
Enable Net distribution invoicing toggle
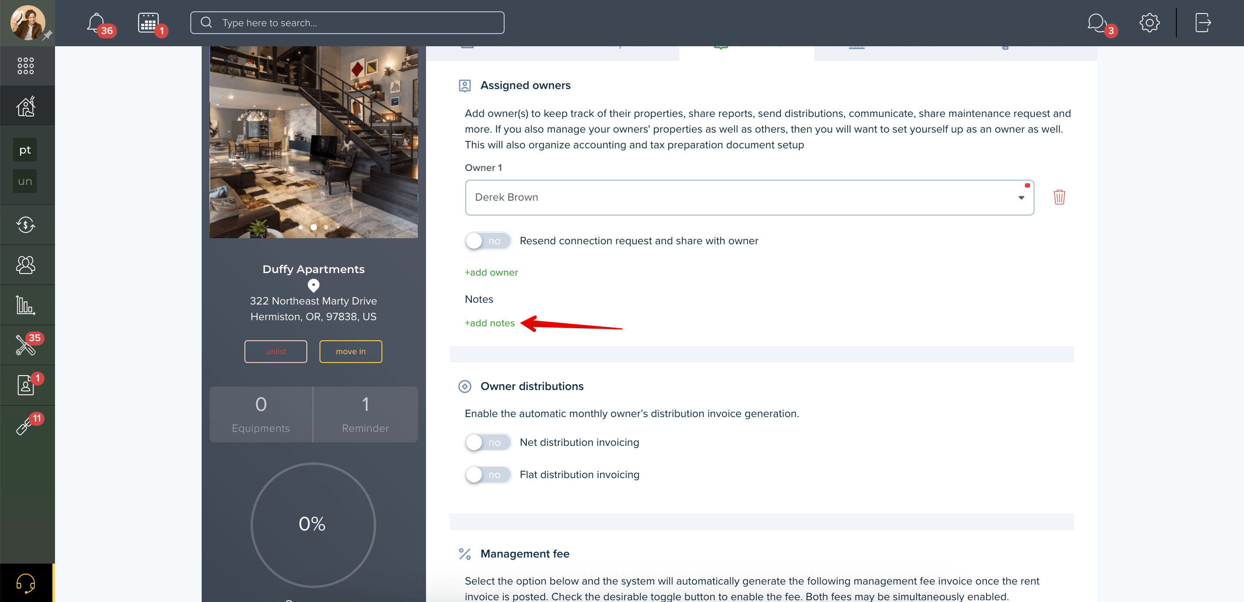488,442
